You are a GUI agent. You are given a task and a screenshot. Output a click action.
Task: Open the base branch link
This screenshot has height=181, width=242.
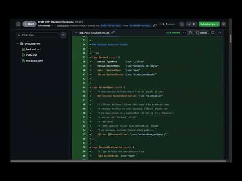tap(111, 26)
